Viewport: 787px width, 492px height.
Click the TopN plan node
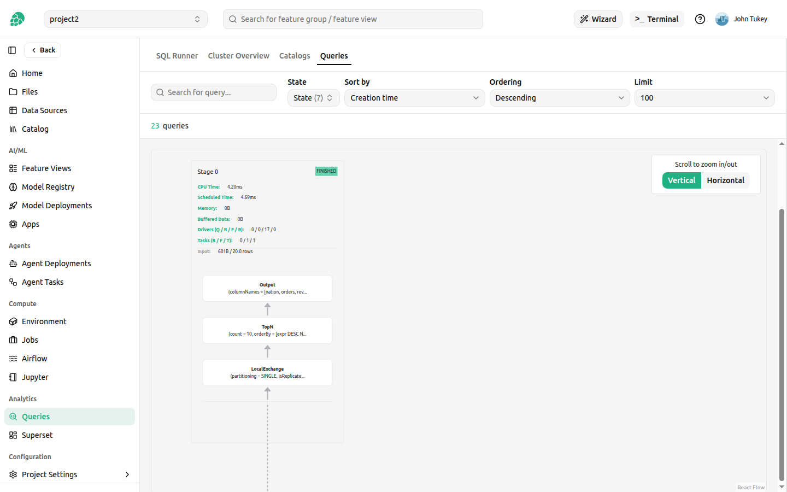click(267, 330)
